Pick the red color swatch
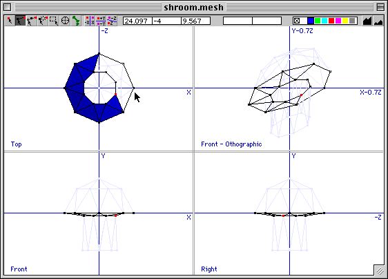The height and width of the screenshot is (279, 388). [x=331, y=21]
